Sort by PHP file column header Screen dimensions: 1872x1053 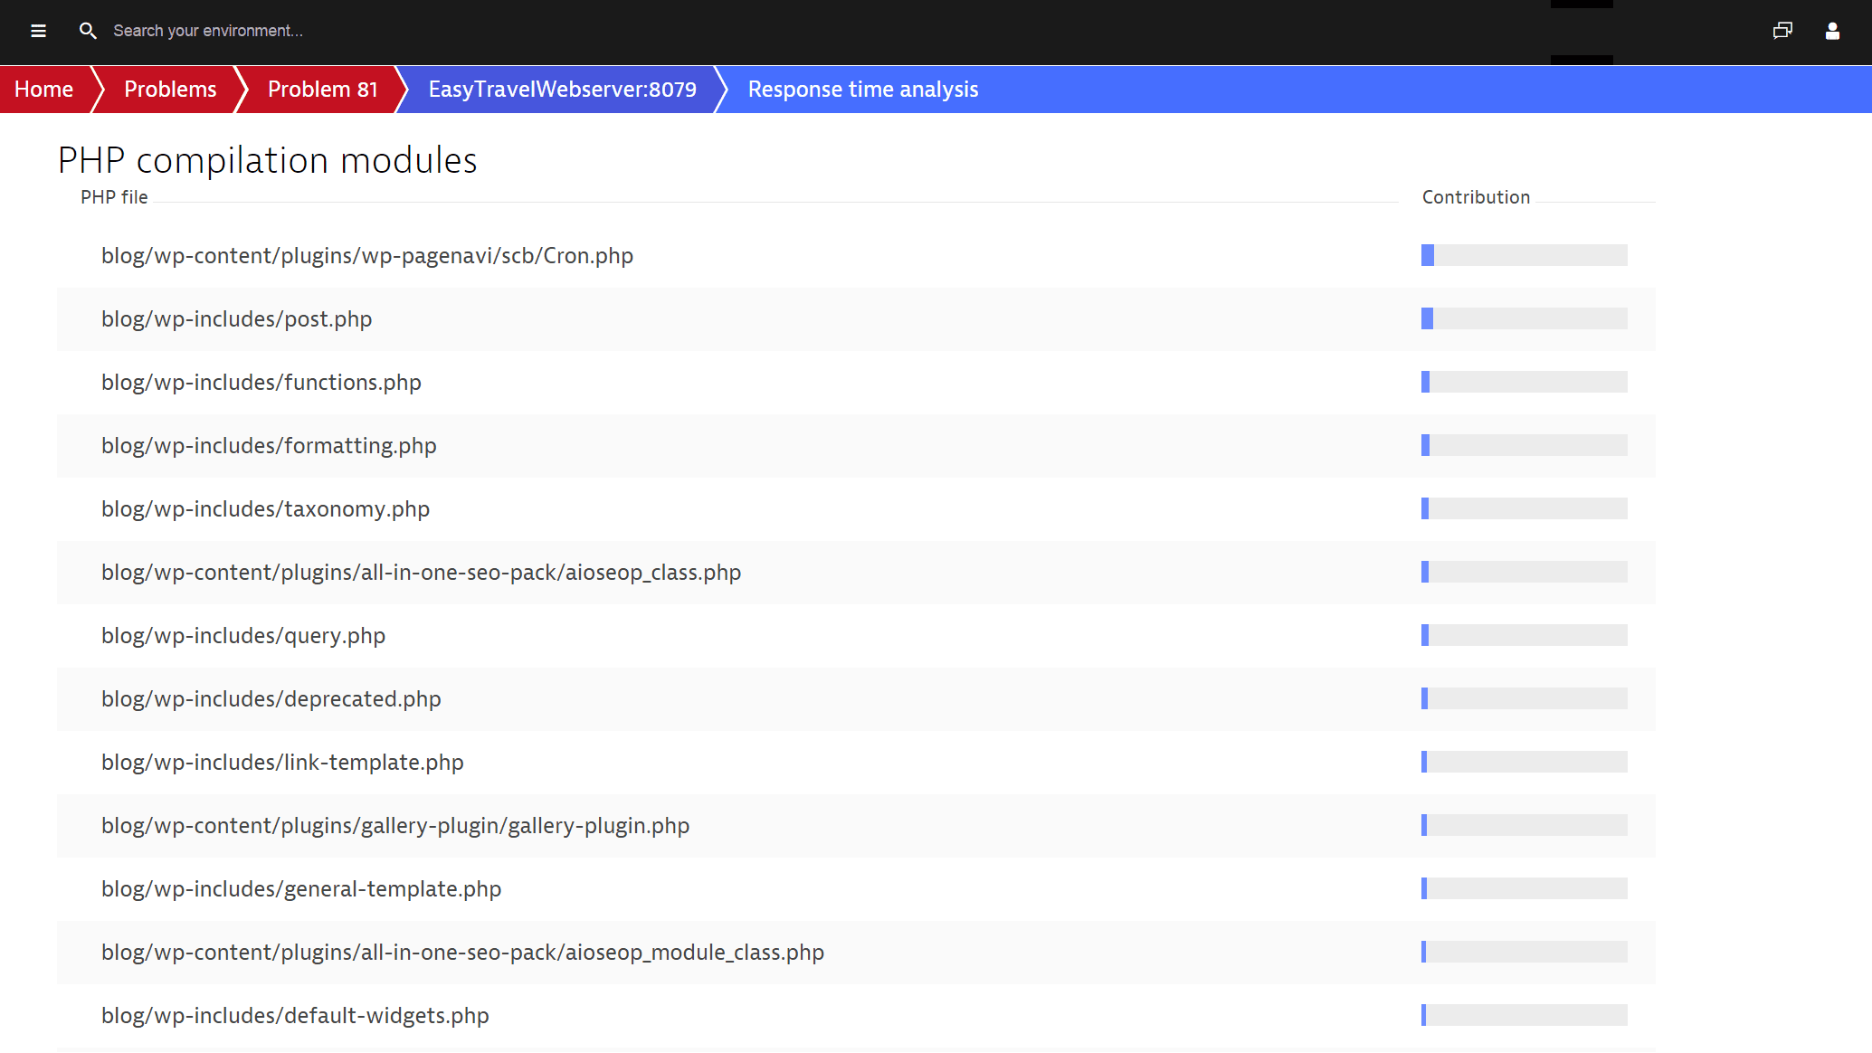pyautogui.click(x=114, y=197)
